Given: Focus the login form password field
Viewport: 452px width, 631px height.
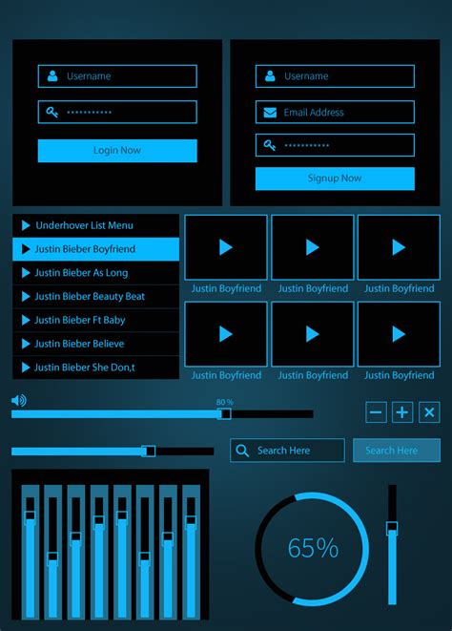Looking at the screenshot, I should (117, 112).
